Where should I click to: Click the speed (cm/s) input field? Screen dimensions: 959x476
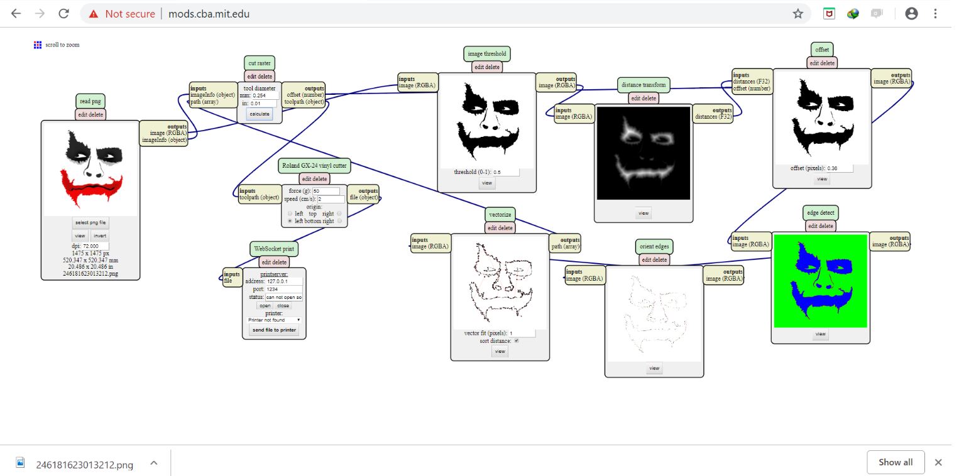pos(331,199)
